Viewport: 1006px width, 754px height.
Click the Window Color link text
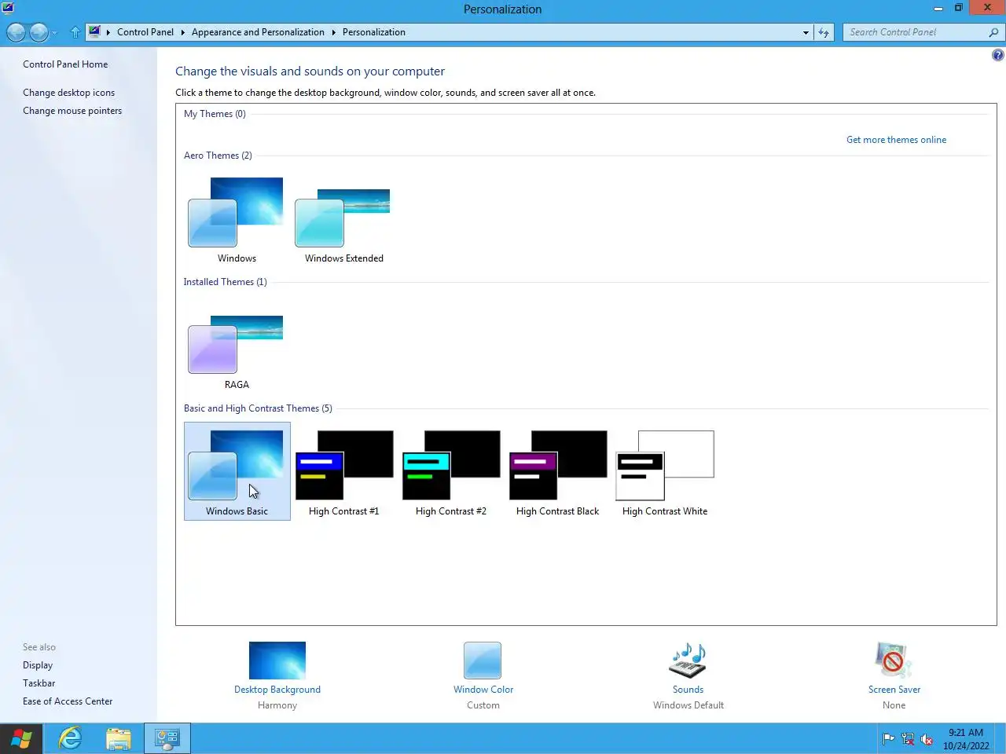483,690
